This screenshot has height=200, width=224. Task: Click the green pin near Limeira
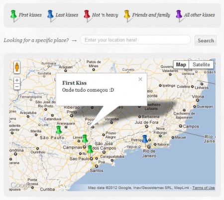click(85, 139)
